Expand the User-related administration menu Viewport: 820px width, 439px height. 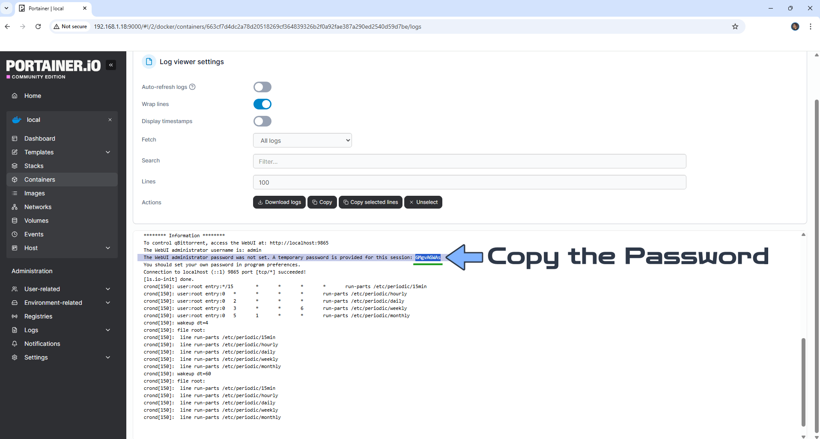pyautogui.click(x=108, y=289)
